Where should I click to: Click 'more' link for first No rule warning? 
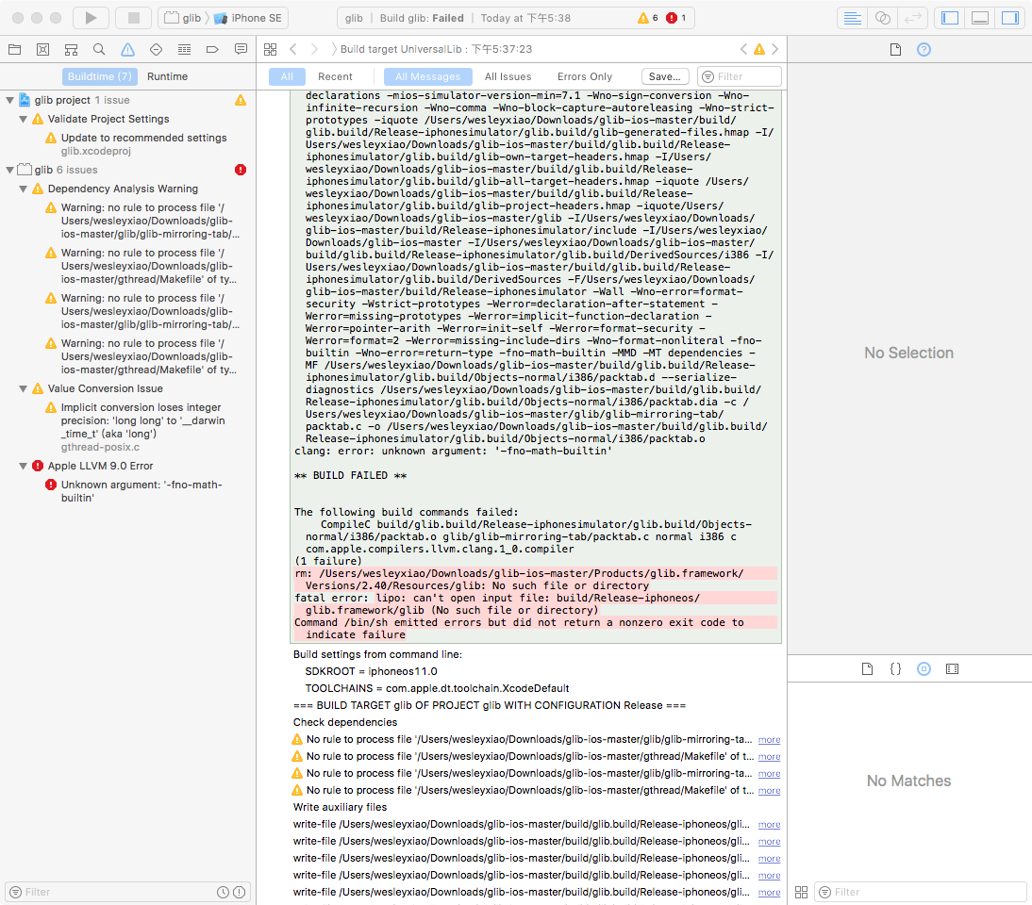tap(769, 740)
